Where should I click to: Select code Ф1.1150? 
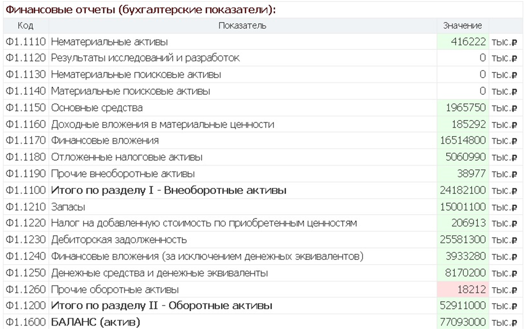[26, 108]
